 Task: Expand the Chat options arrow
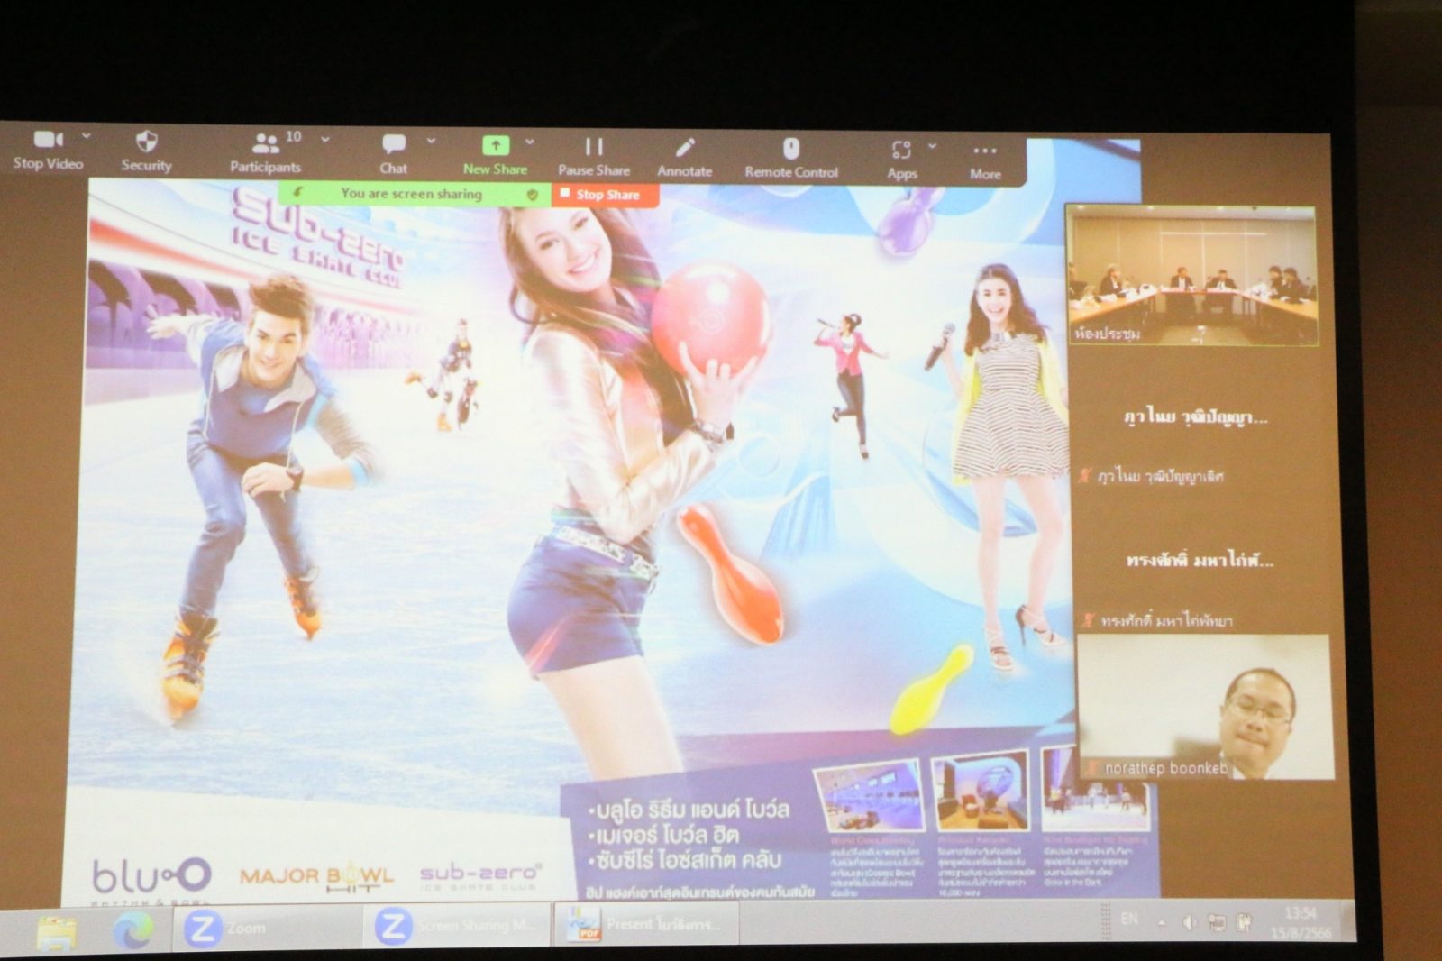[431, 141]
